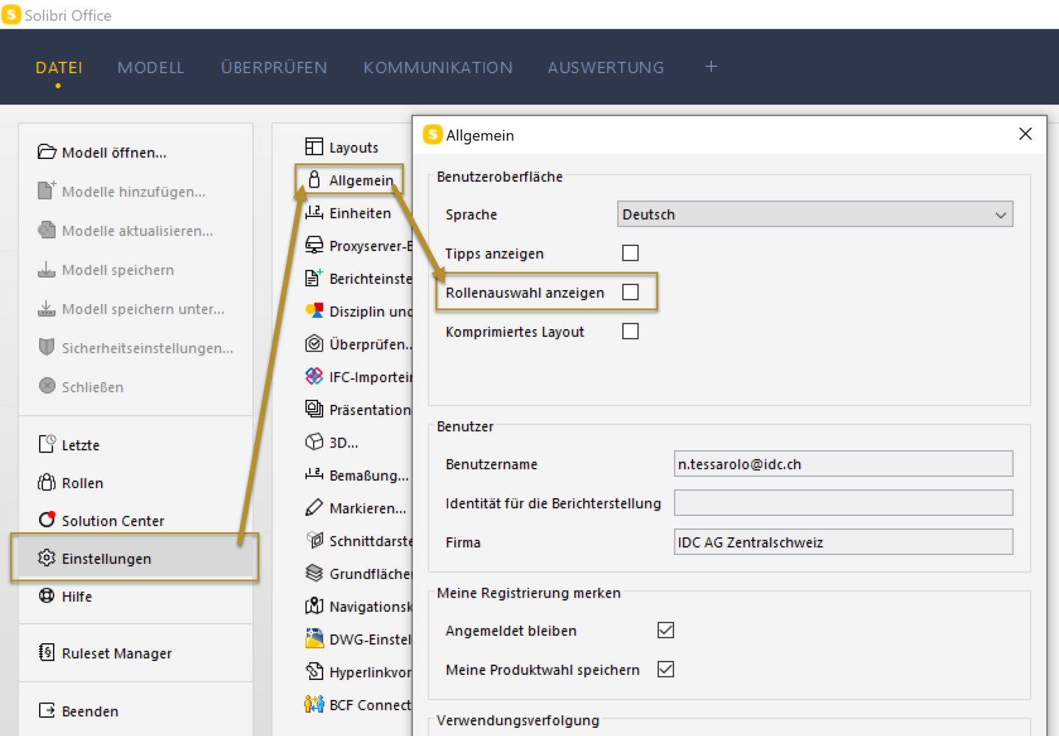The height and width of the screenshot is (736, 1059).
Task: Open the Navigationskarte settings entry
Action: click(357, 606)
